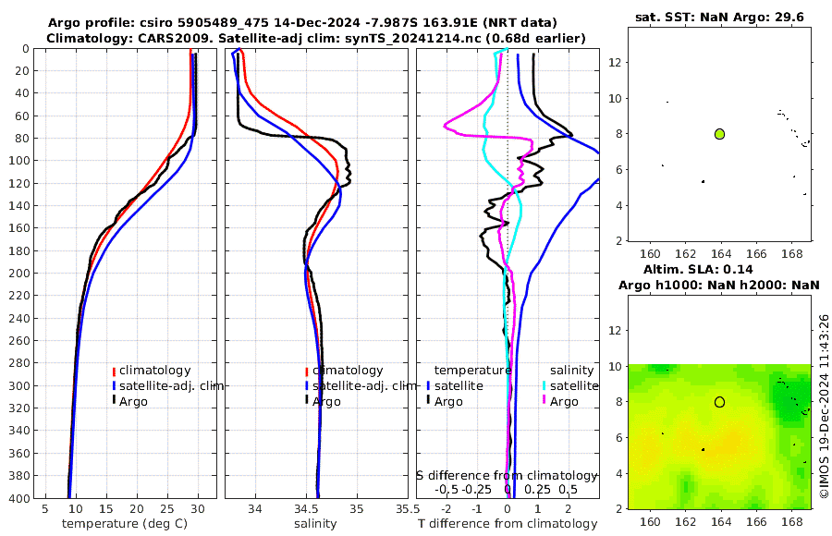
Task: Click the 30 tick on temperature axis
Action: [x=198, y=509]
